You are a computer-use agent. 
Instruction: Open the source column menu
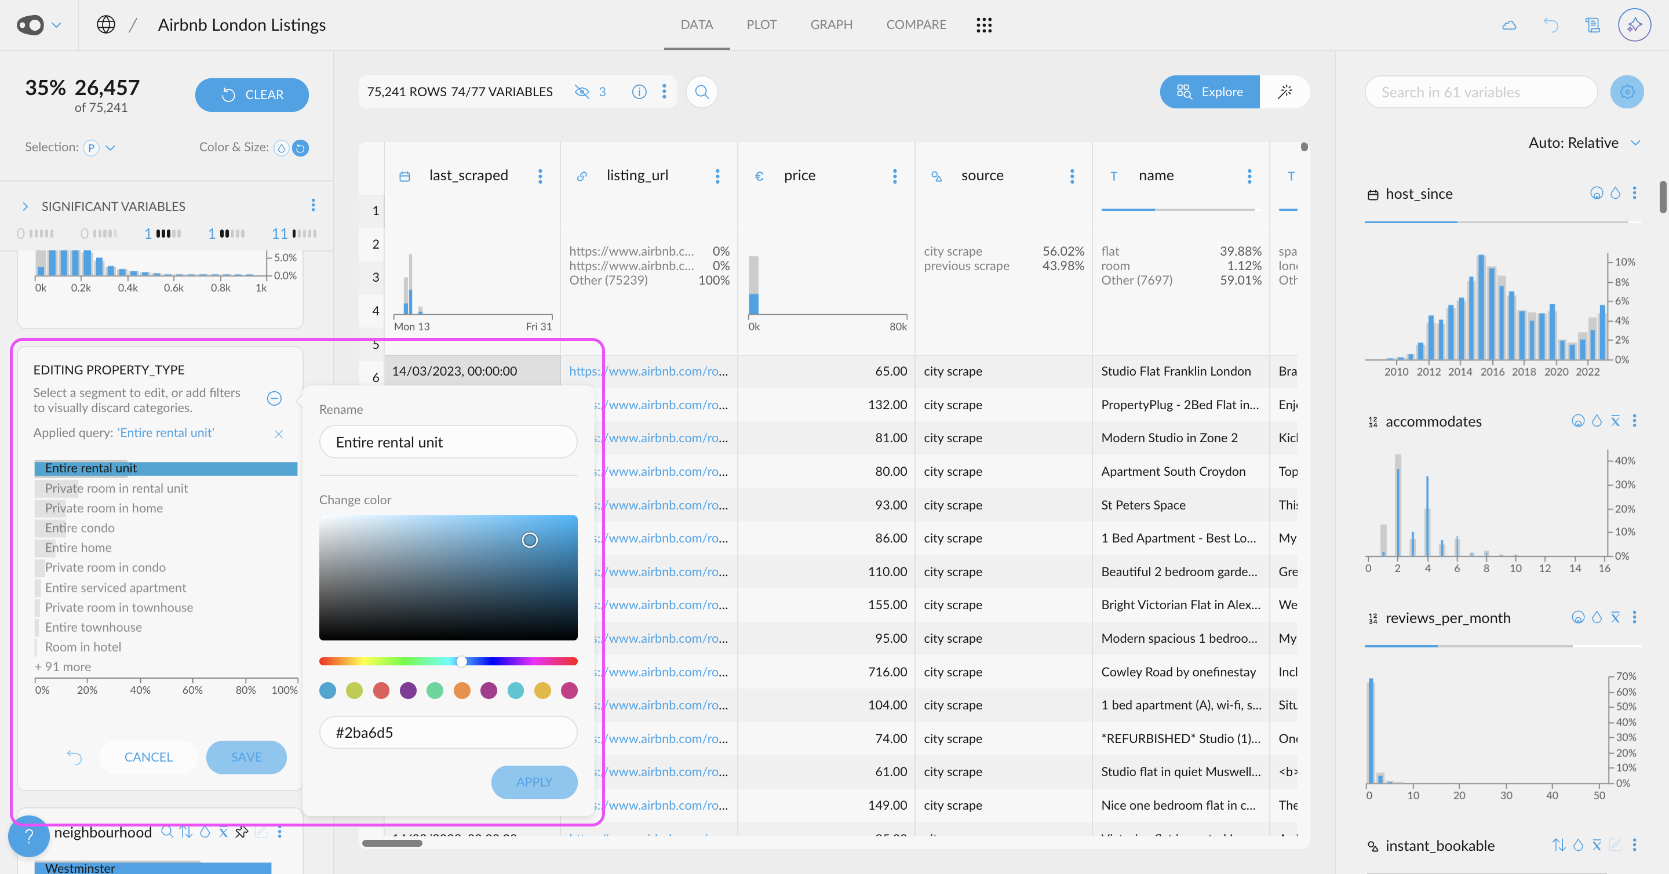pyautogui.click(x=1072, y=176)
